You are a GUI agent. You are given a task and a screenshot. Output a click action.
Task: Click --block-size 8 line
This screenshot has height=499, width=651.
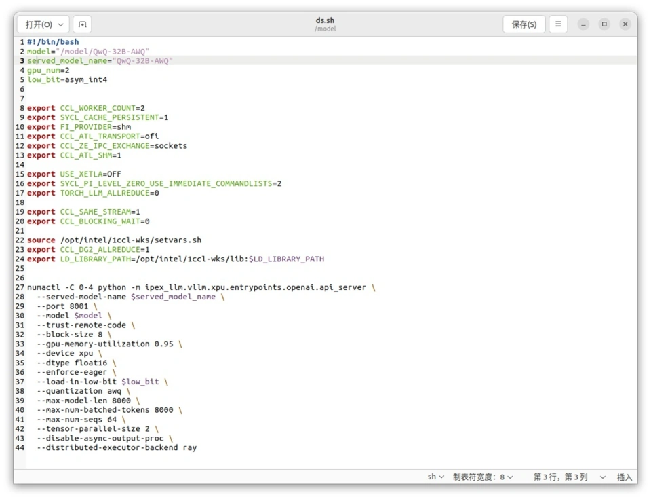click(x=74, y=335)
